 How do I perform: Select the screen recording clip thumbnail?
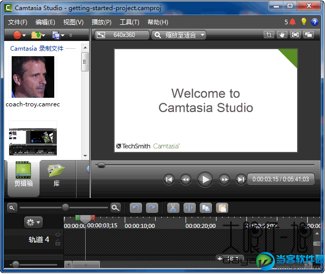[x=33, y=142]
